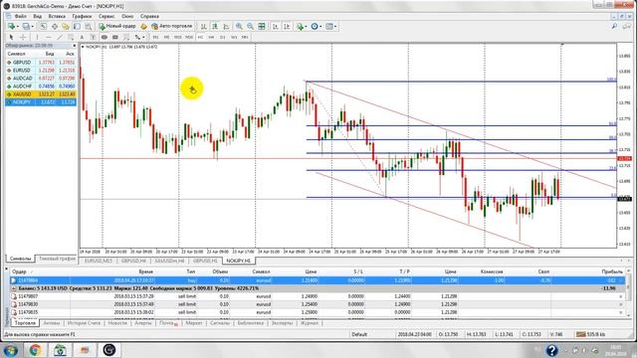Switch to the M15 timeframe
The width and height of the screenshot is (637, 358).
tap(178, 37)
